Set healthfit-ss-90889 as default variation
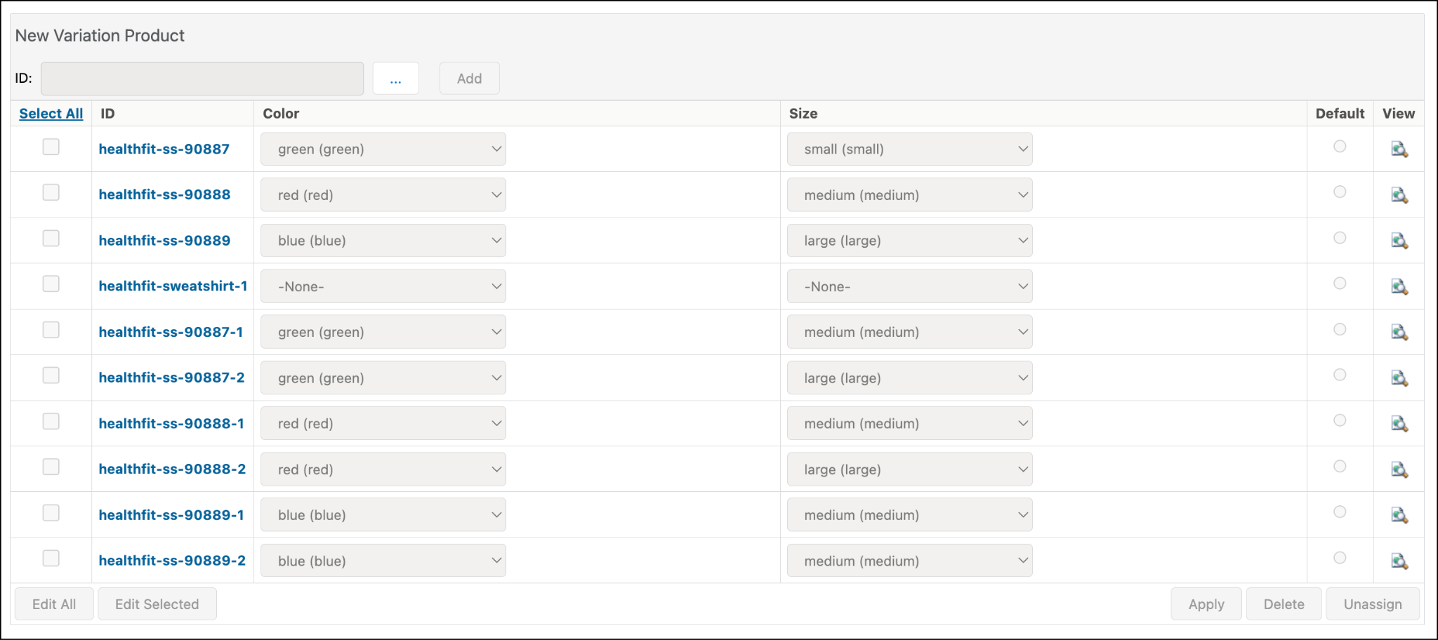Screen dimensions: 1438x640 tap(1340, 238)
